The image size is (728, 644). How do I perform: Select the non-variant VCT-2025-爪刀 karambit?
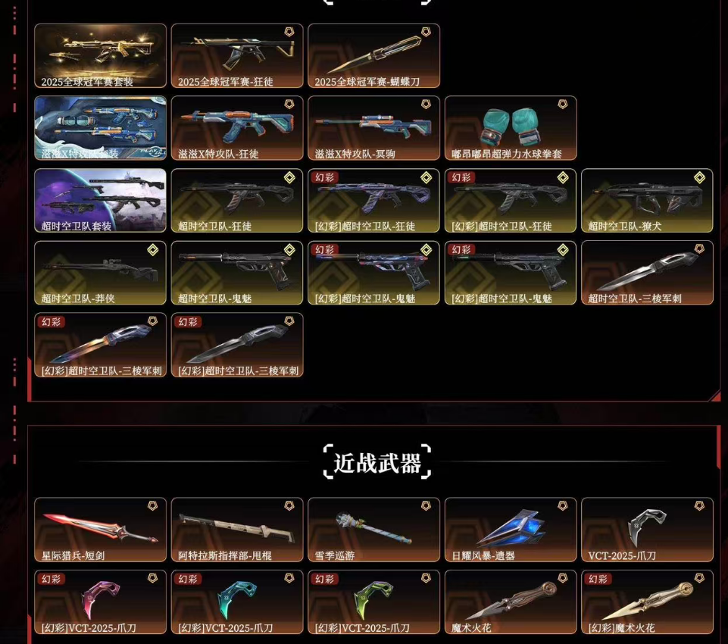[x=647, y=530]
